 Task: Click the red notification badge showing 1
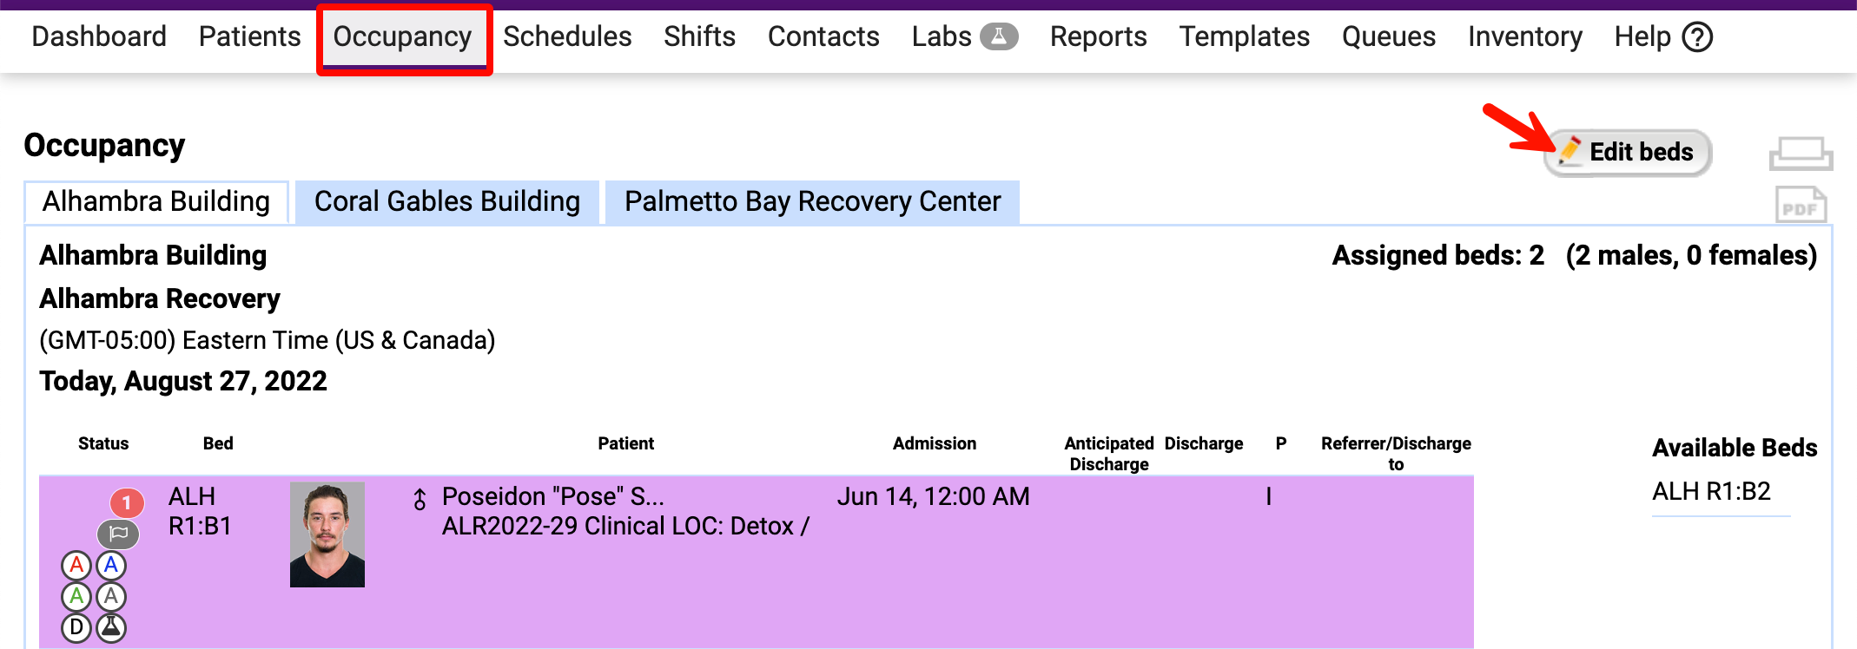coord(127,502)
